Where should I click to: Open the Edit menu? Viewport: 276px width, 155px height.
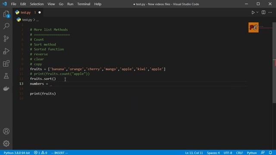click(x=23, y=4)
